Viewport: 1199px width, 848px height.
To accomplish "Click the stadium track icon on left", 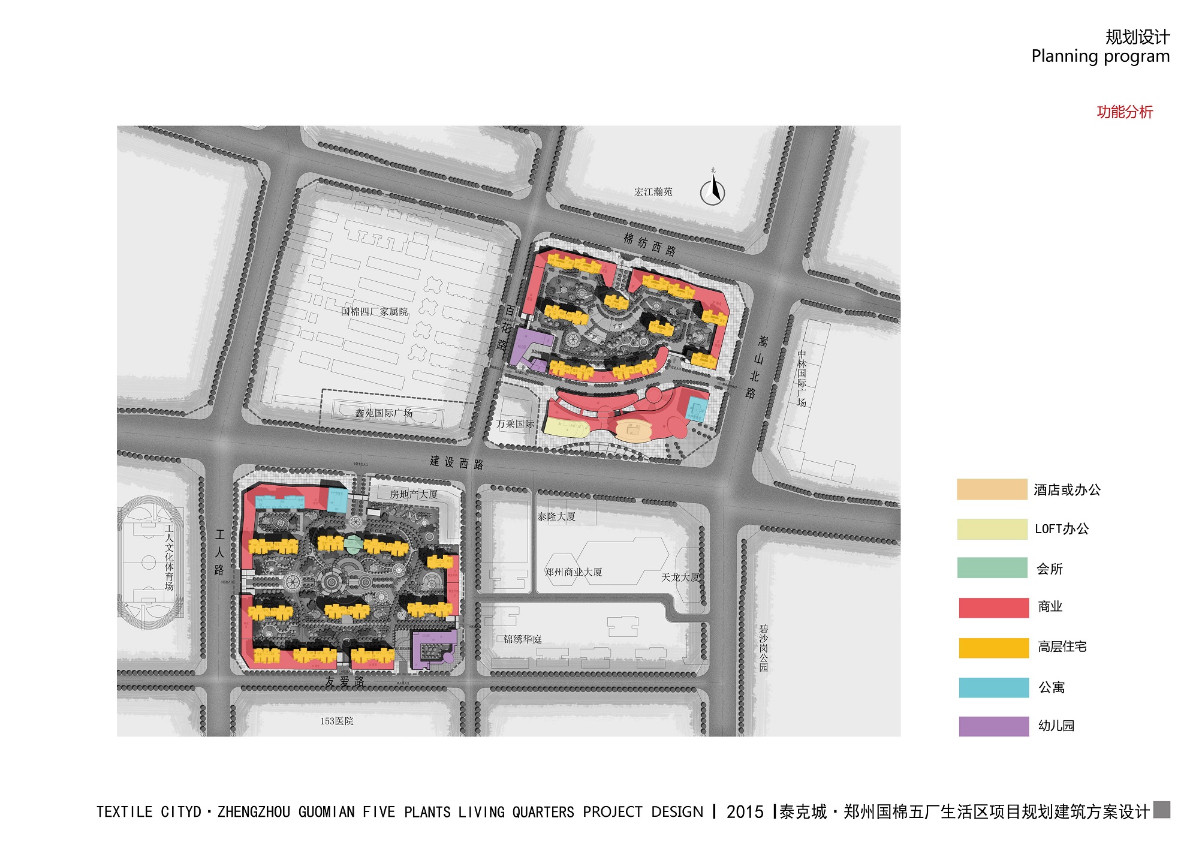I will (x=149, y=563).
